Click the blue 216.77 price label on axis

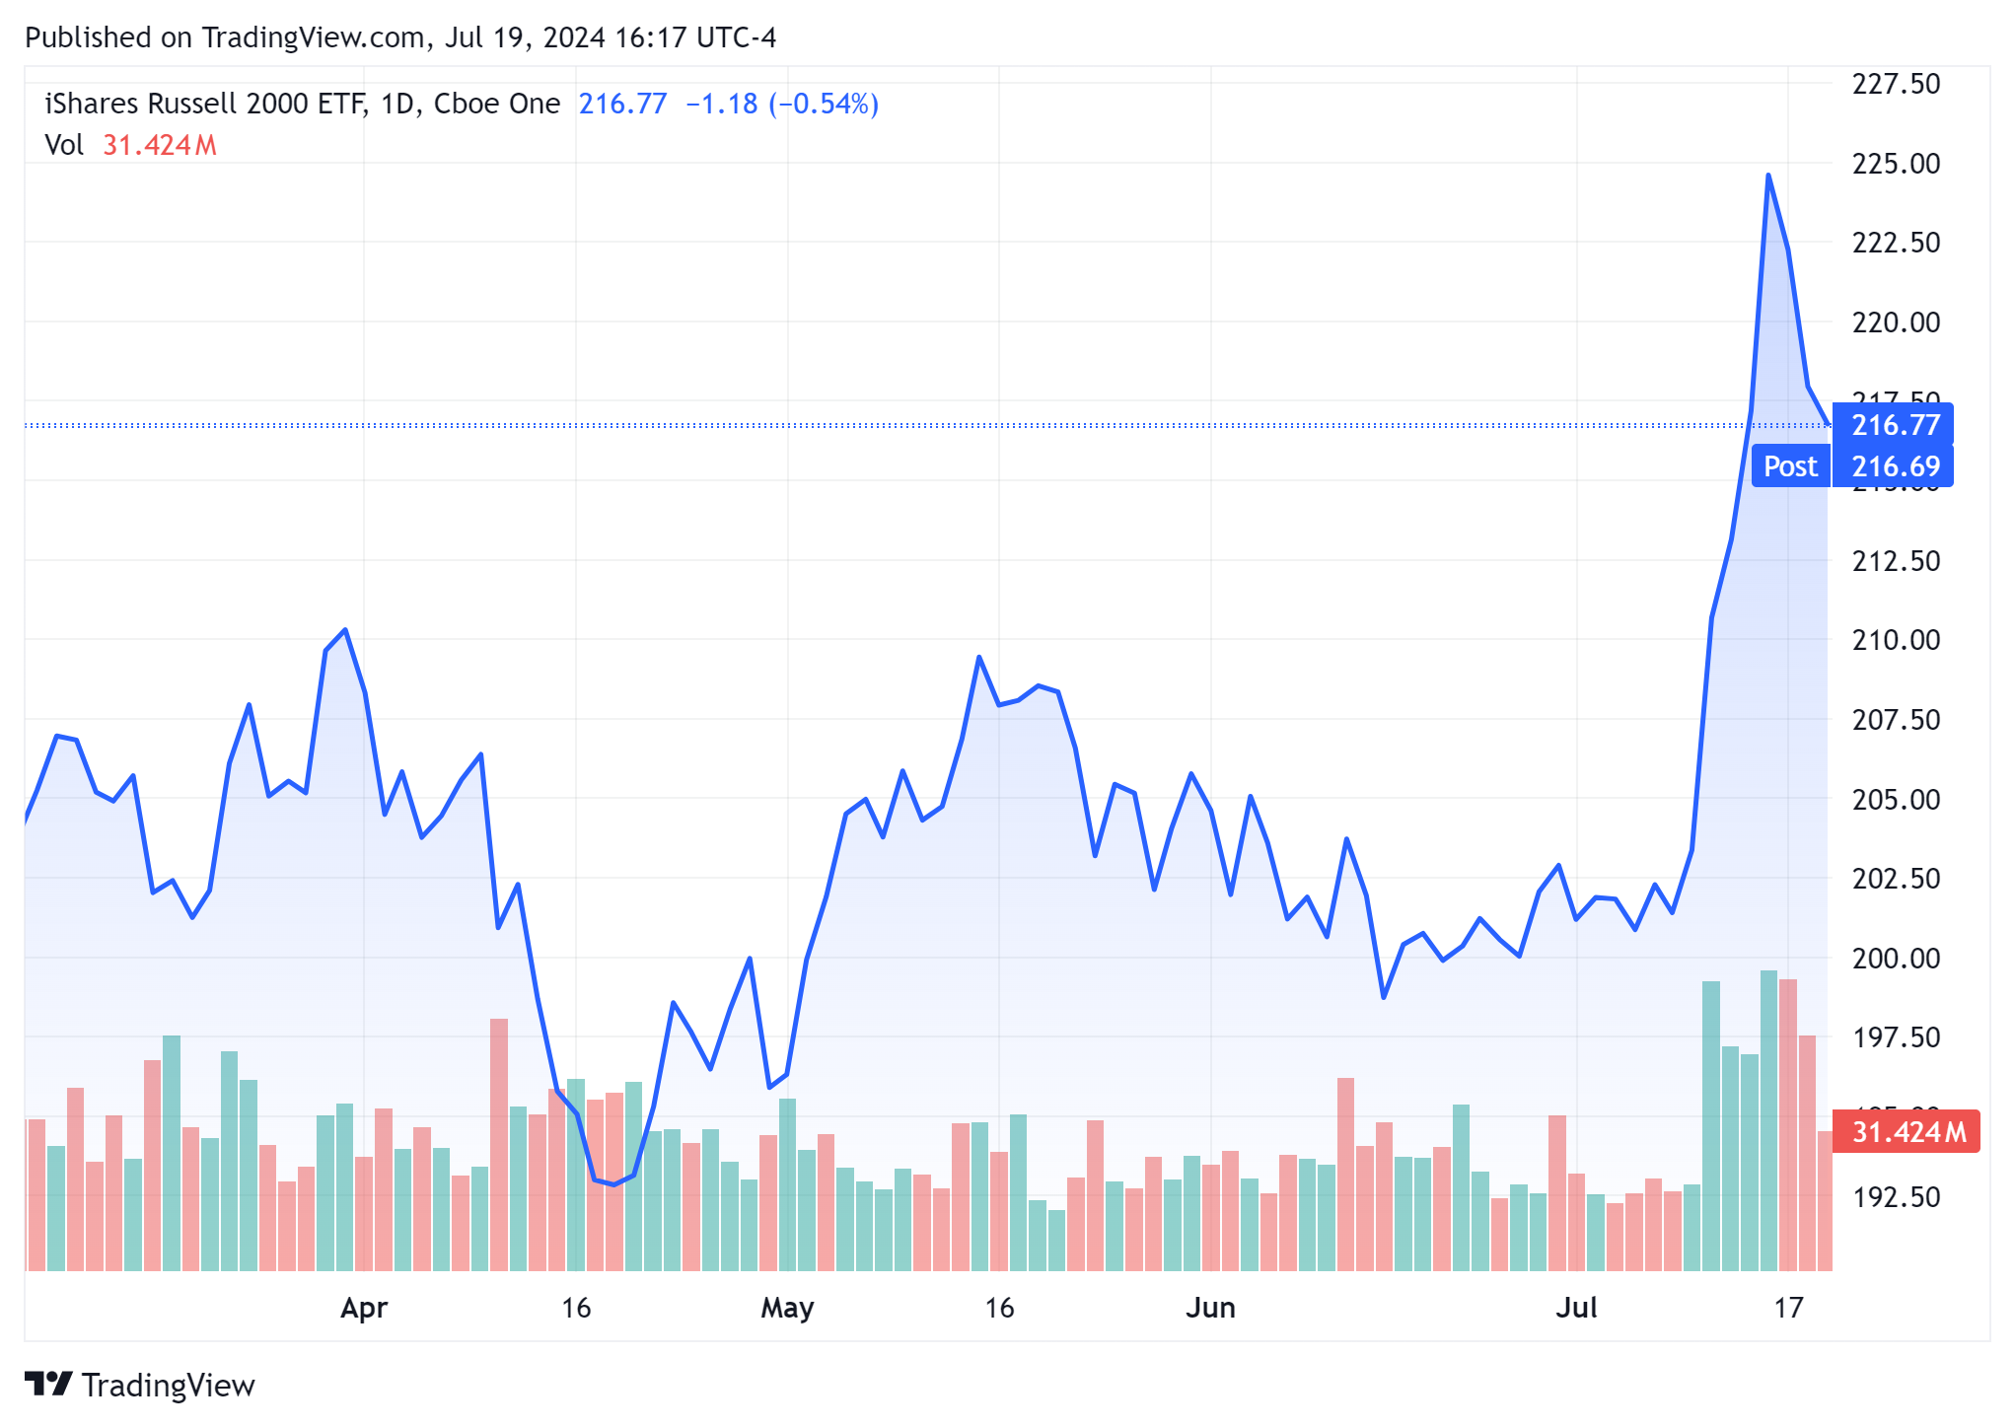1894,425
